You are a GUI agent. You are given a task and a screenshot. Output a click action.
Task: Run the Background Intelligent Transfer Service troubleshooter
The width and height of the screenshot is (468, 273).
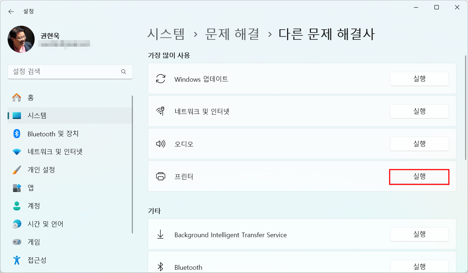[419, 234]
